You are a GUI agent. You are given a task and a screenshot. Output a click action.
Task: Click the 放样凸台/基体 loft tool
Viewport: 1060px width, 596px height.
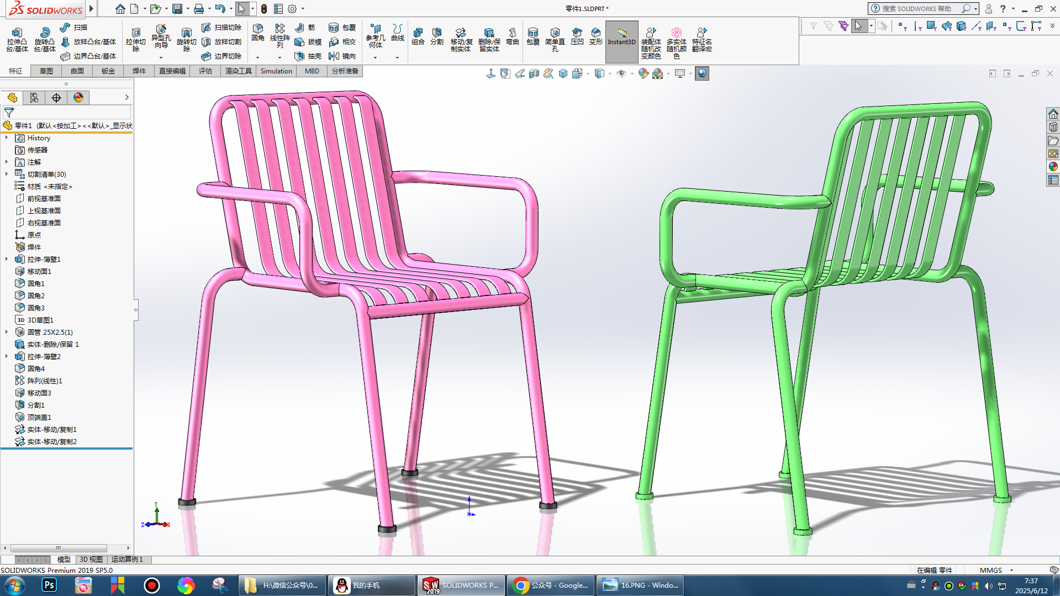pyautogui.click(x=88, y=41)
